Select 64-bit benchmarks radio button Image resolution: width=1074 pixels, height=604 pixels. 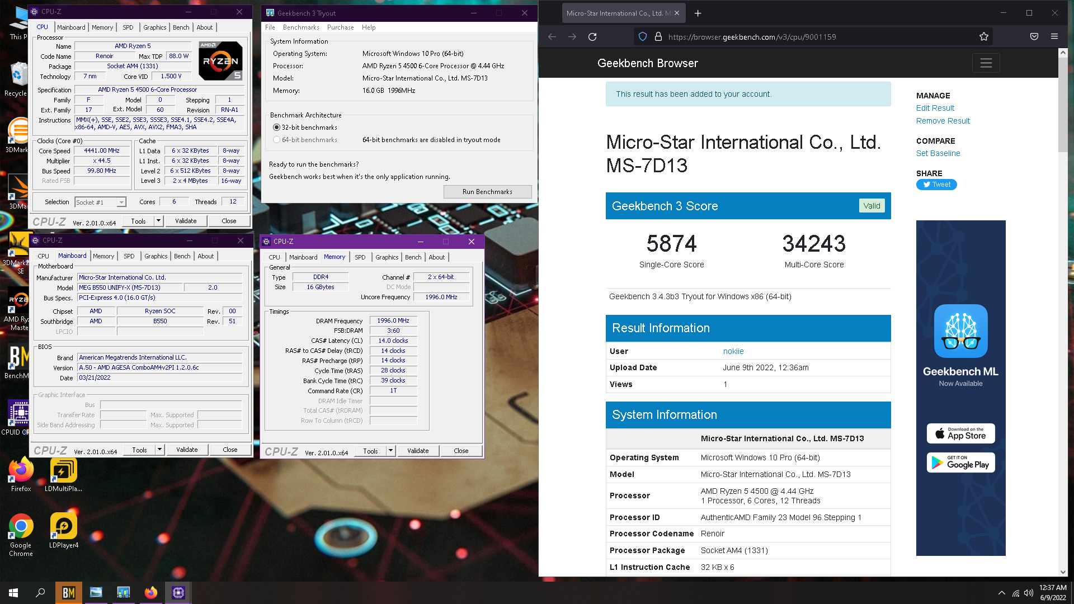point(276,140)
